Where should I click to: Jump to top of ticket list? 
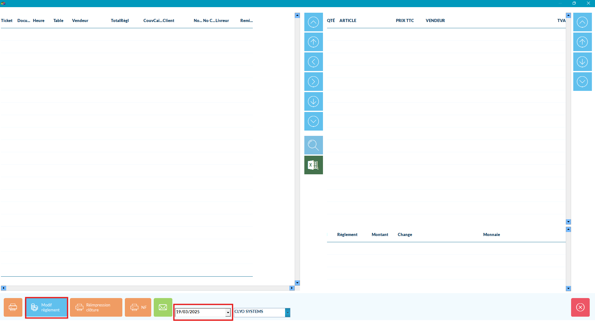click(313, 22)
